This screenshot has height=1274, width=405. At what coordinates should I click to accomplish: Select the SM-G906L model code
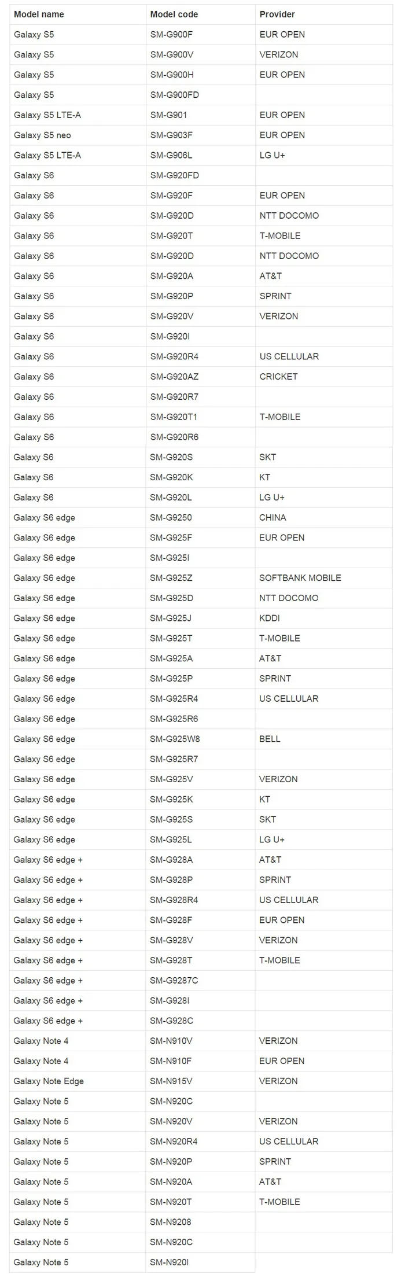171,155
